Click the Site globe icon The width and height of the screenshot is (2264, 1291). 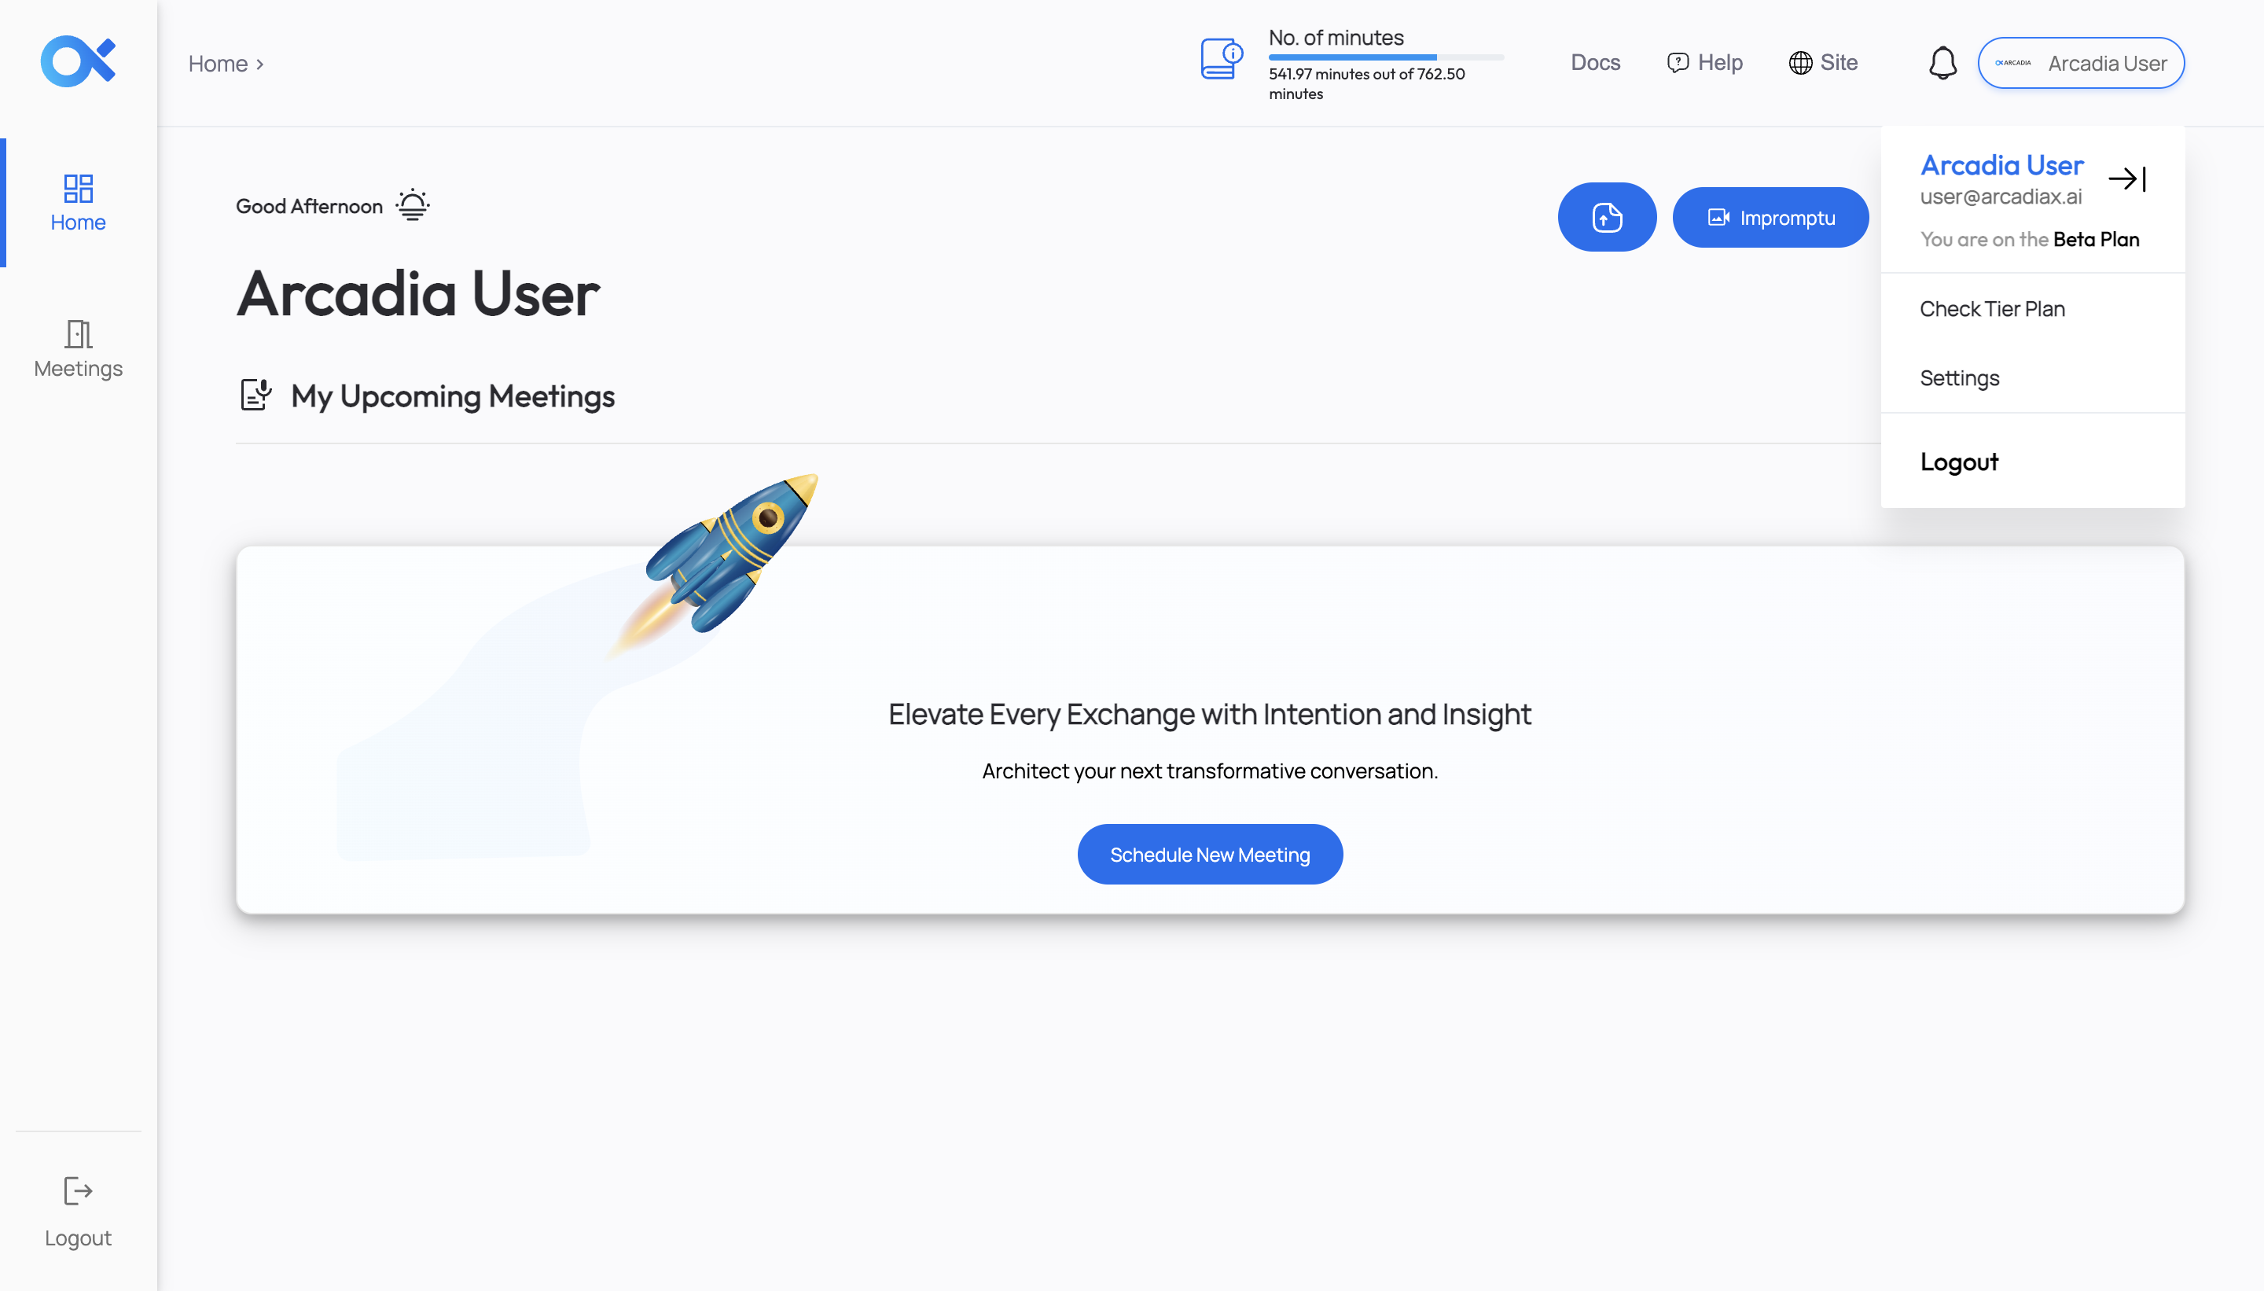pyautogui.click(x=1801, y=62)
